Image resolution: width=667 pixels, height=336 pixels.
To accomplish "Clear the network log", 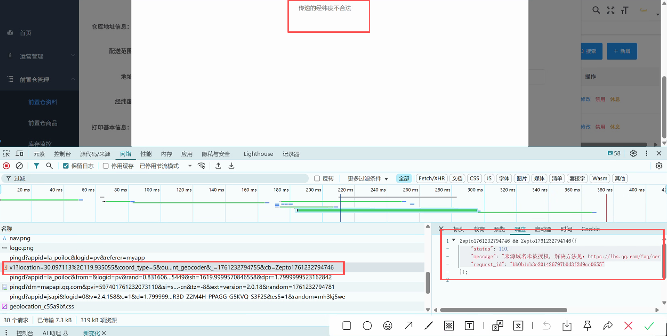I will (x=19, y=166).
